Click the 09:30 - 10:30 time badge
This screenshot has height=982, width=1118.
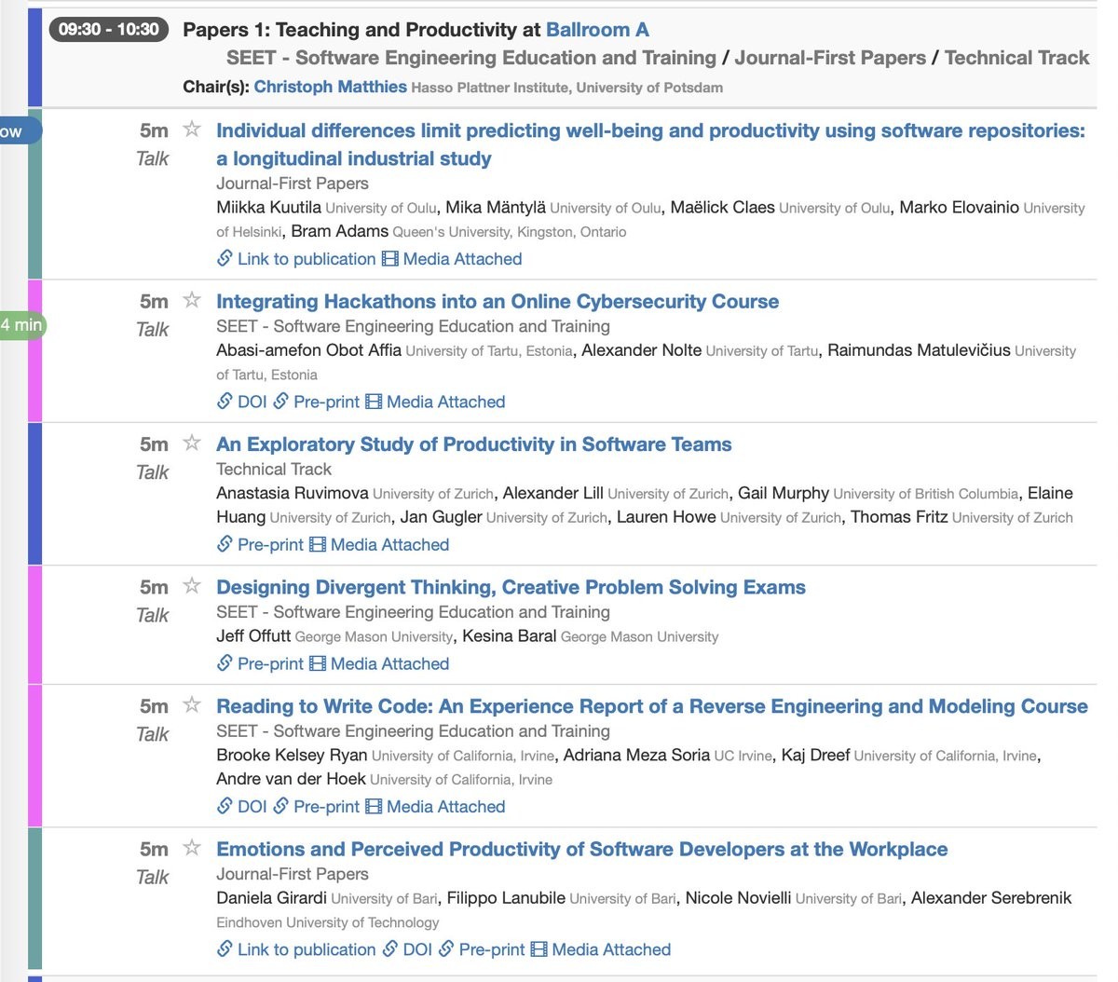[x=108, y=30]
